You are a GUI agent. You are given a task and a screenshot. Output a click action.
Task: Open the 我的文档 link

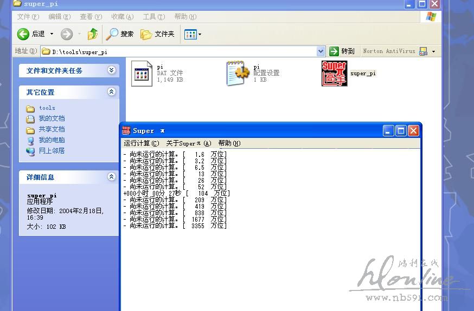point(52,118)
